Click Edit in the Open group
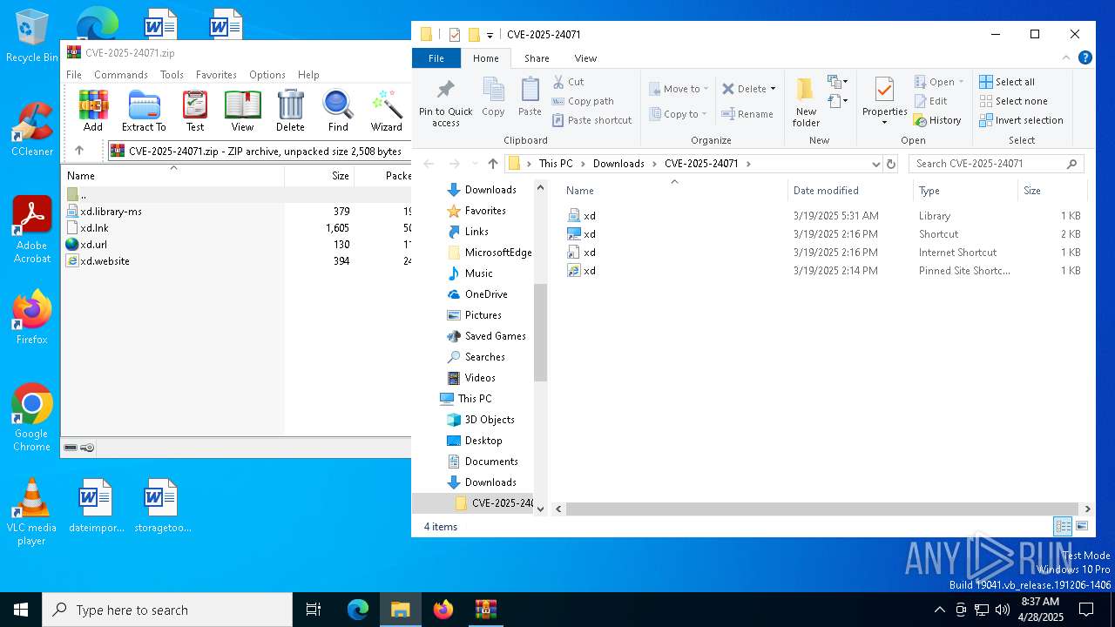Image resolution: width=1115 pixels, height=627 pixels. click(930, 101)
